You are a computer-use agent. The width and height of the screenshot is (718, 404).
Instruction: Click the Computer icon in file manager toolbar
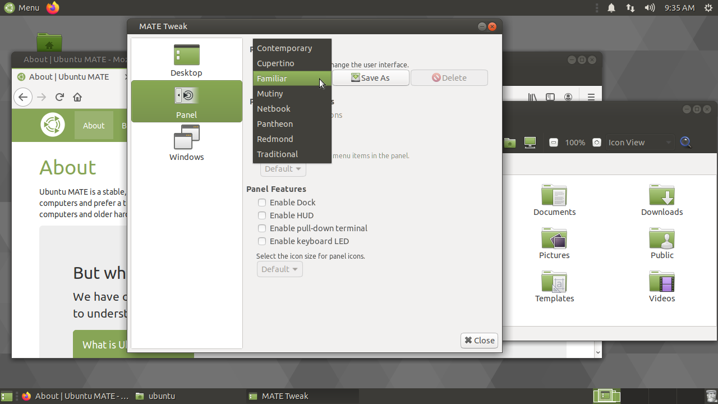coord(530,143)
